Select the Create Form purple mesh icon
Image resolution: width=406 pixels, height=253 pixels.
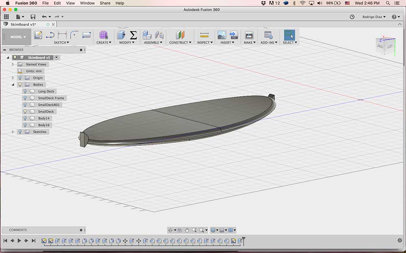click(103, 35)
